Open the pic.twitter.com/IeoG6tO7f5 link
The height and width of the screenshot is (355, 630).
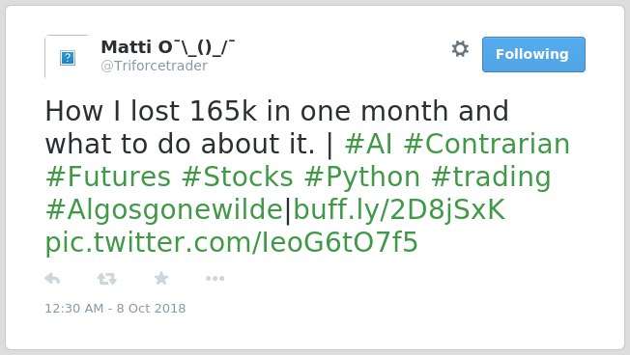tap(232, 243)
